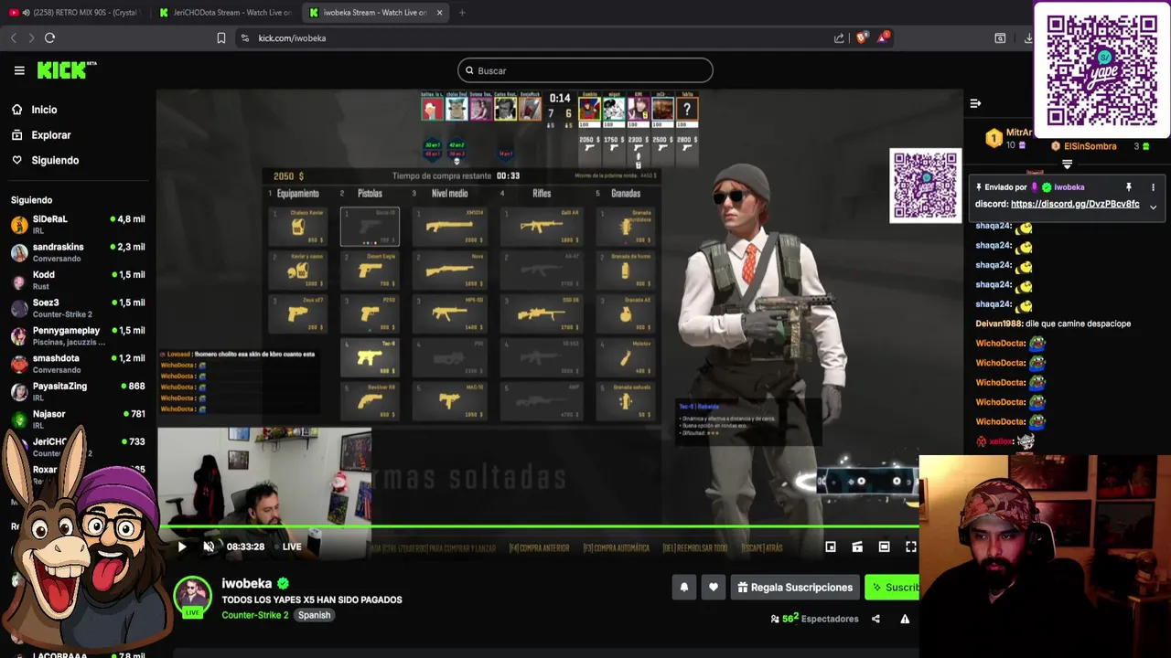This screenshot has height=658, width=1171.
Task: Focus the Buscar search field
Action: (x=585, y=70)
